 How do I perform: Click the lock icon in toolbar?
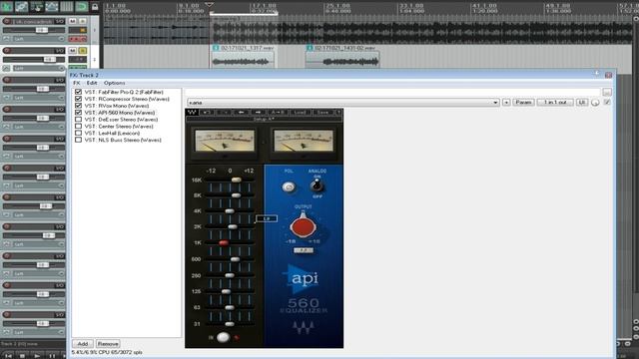(95, 7)
